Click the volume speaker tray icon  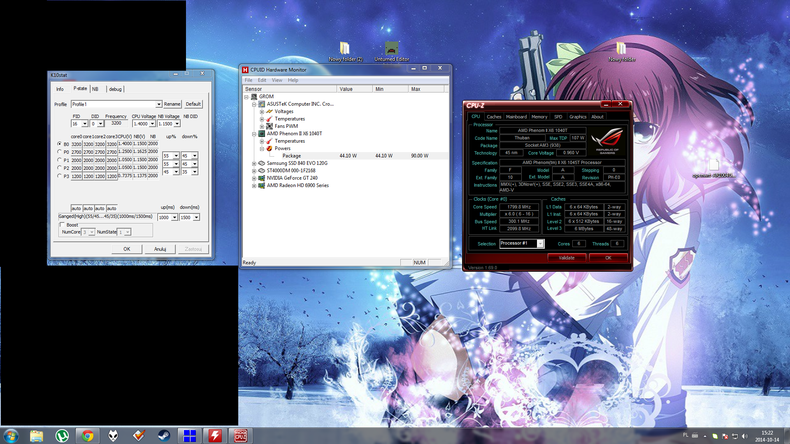point(744,436)
